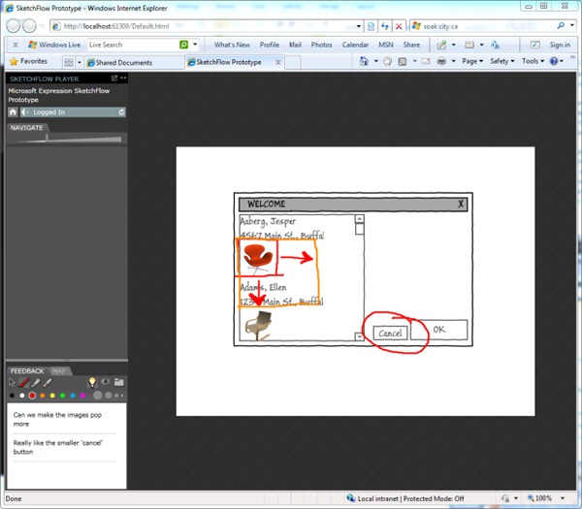
Task: Open the Page dropdown menu
Action: pyautogui.click(x=472, y=61)
